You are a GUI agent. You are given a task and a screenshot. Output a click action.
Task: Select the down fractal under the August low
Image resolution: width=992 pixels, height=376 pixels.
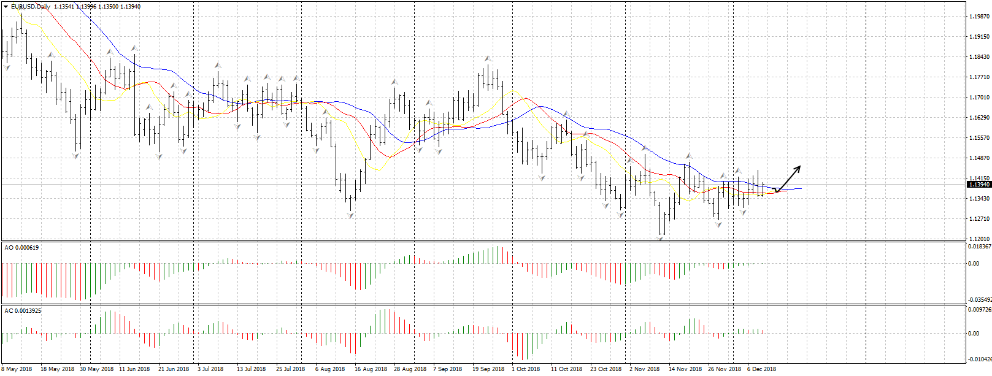(x=351, y=215)
